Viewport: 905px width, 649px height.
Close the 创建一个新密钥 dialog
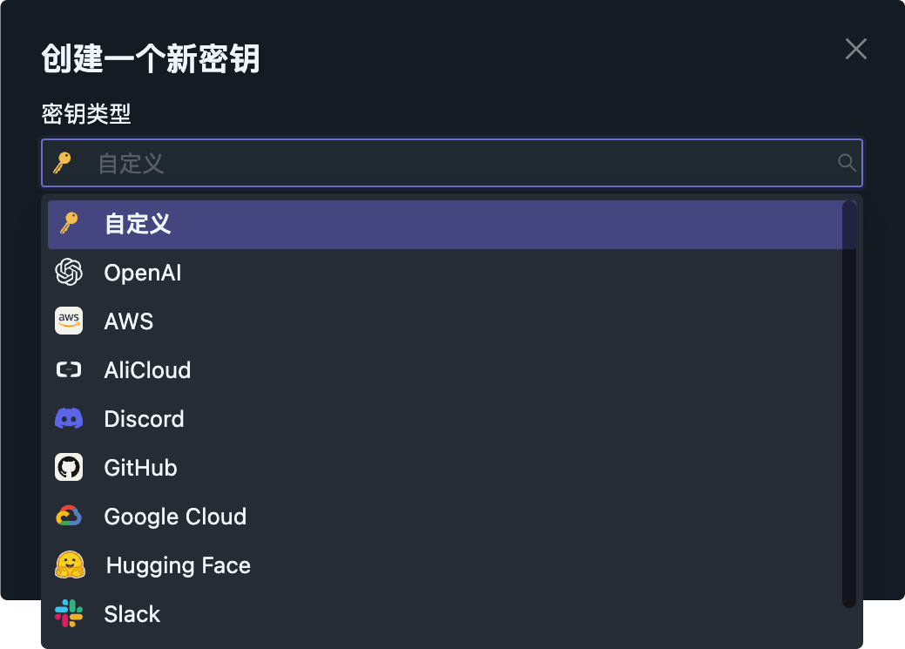[856, 49]
